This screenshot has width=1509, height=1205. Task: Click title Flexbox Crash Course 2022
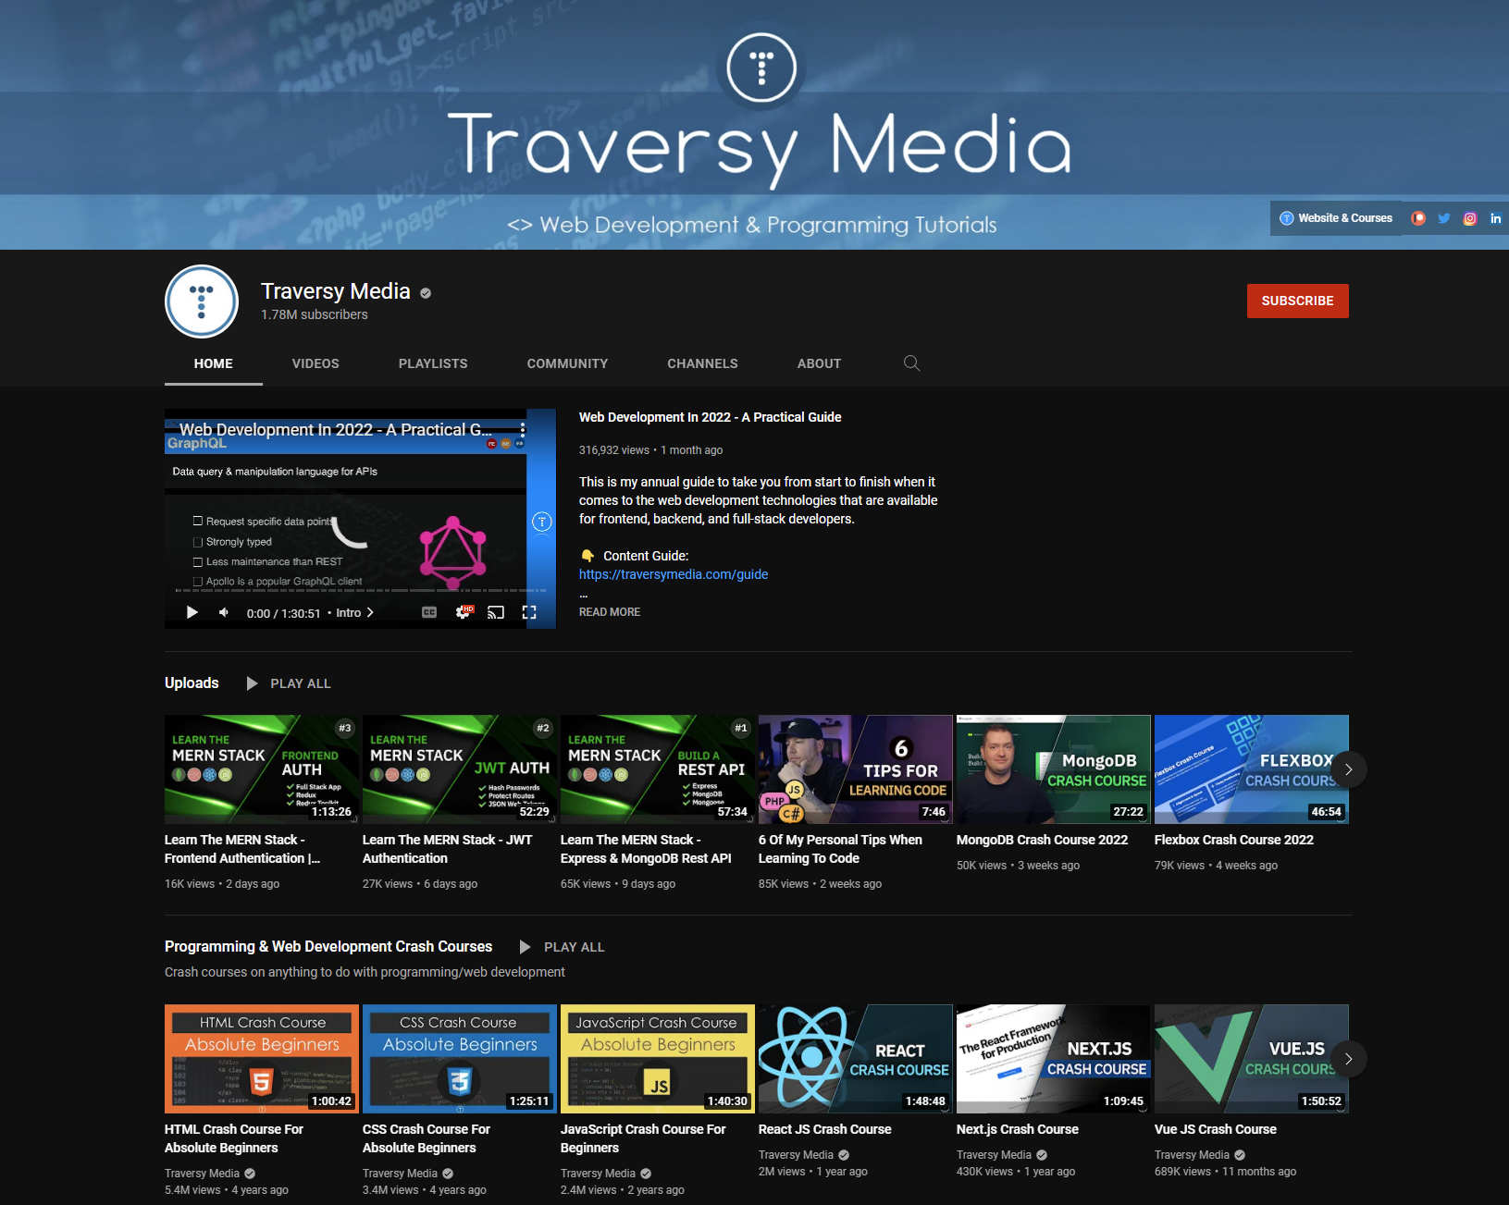tap(1234, 840)
